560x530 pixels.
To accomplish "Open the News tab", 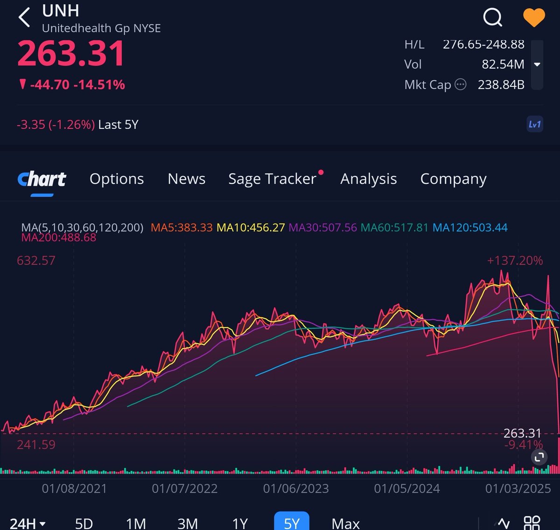I will click(x=187, y=179).
